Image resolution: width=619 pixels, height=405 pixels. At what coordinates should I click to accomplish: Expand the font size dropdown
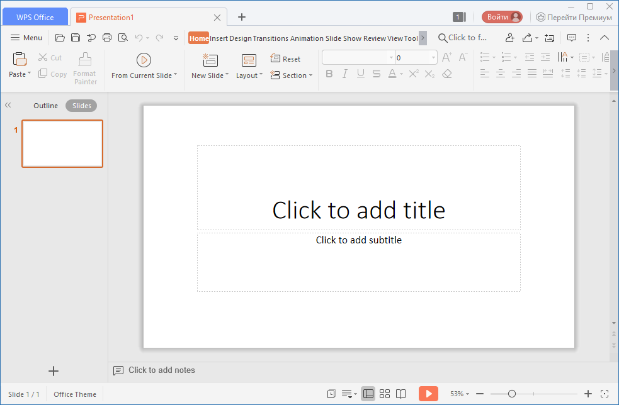pyautogui.click(x=433, y=58)
